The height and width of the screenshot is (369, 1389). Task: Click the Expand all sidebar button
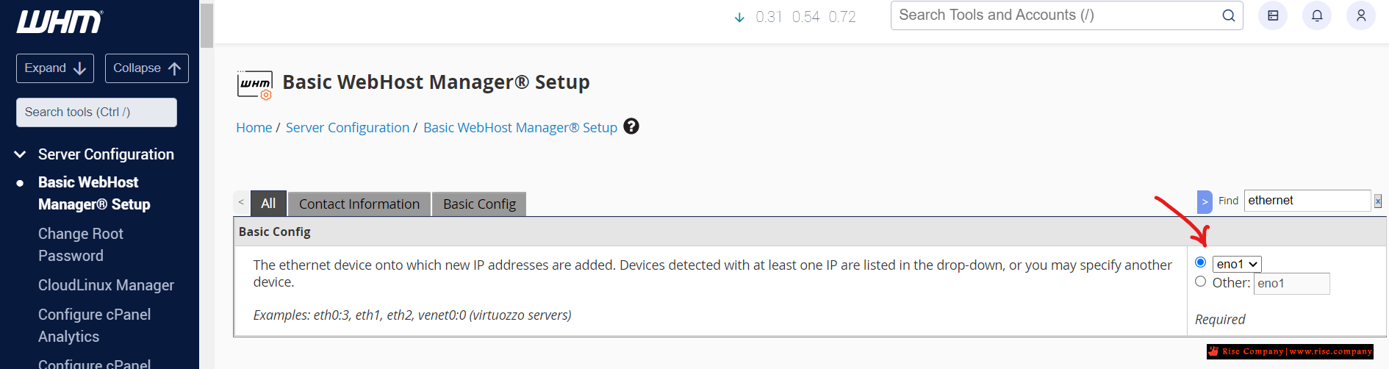coord(55,68)
